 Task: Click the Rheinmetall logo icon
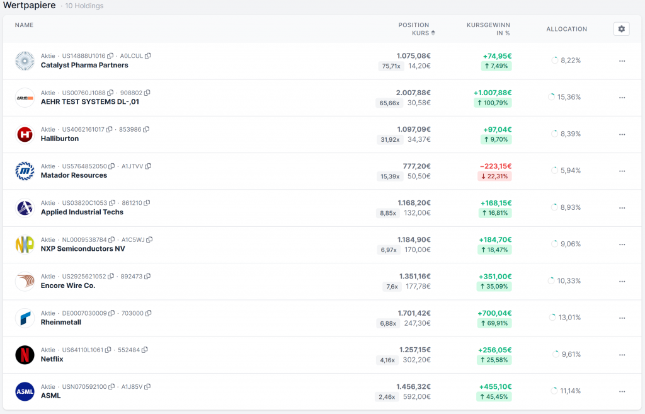pyautogui.click(x=25, y=318)
